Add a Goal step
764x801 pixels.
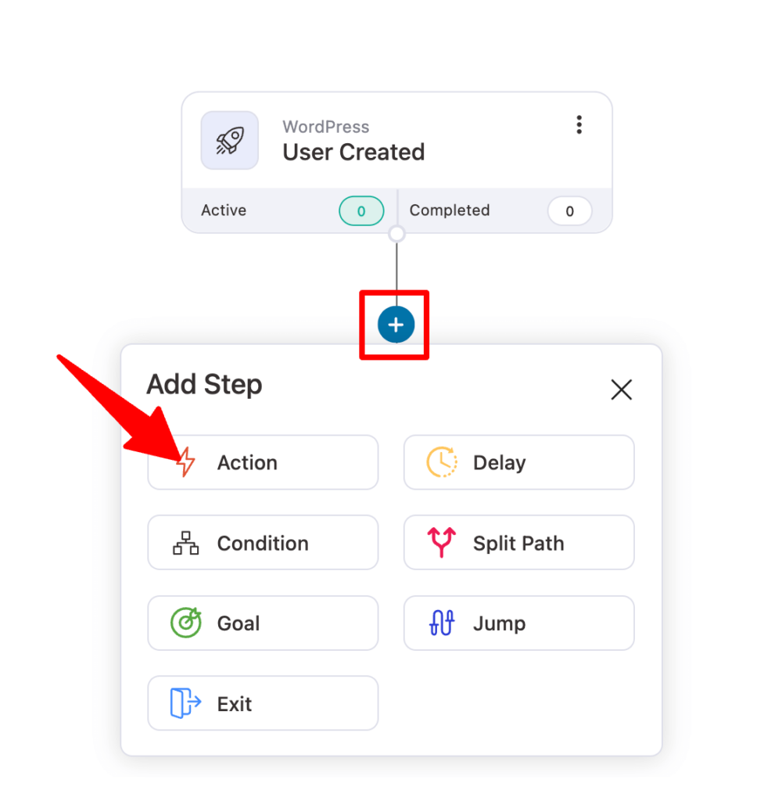point(263,623)
